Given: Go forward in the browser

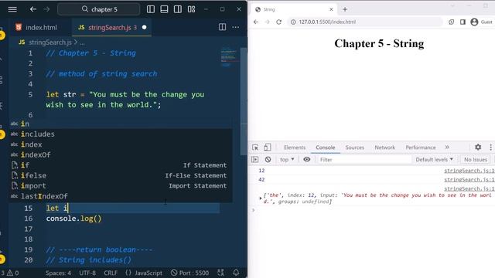Looking at the screenshot, I should (268, 22).
